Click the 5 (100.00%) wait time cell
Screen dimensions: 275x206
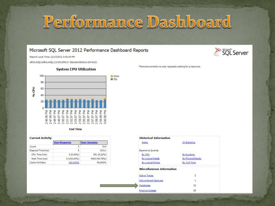(73, 159)
